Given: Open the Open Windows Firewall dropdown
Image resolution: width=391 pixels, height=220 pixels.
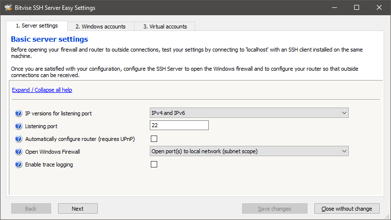Looking at the screenshot, I should (249, 151).
